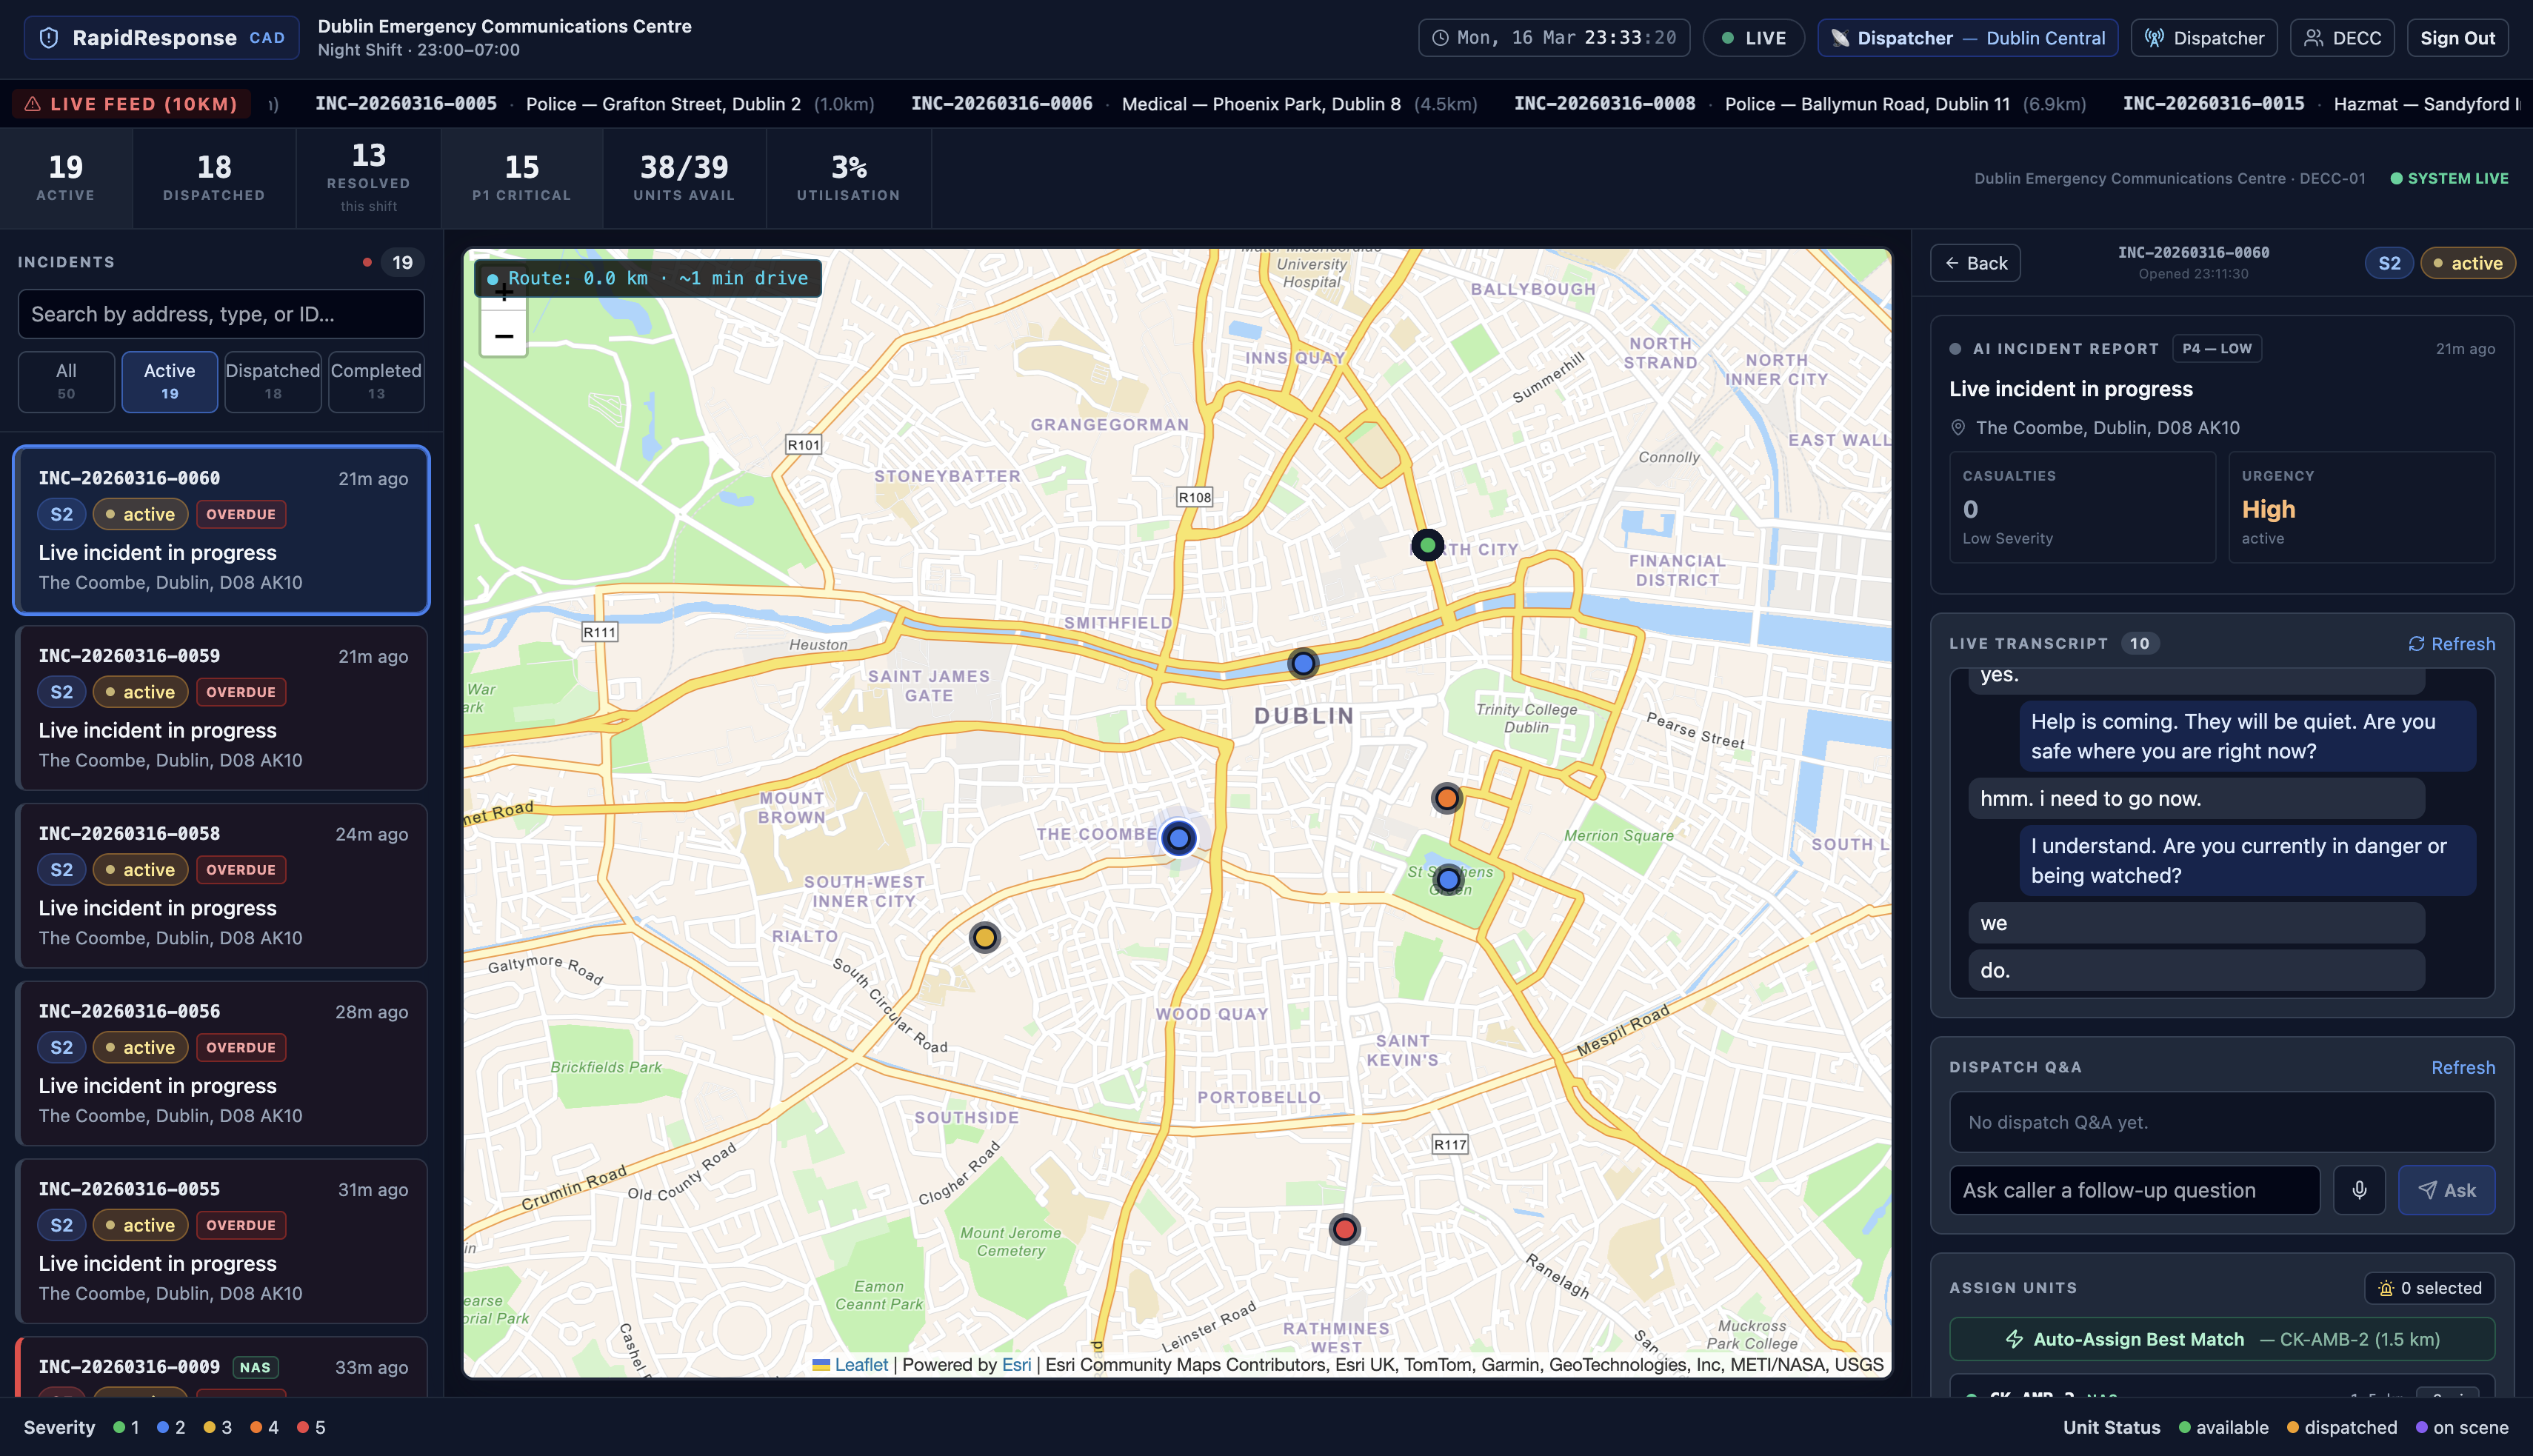The width and height of the screenshot is (2533, 1456).
Task: Click the yellow map marker near Rialto
Action: (984, 937)
